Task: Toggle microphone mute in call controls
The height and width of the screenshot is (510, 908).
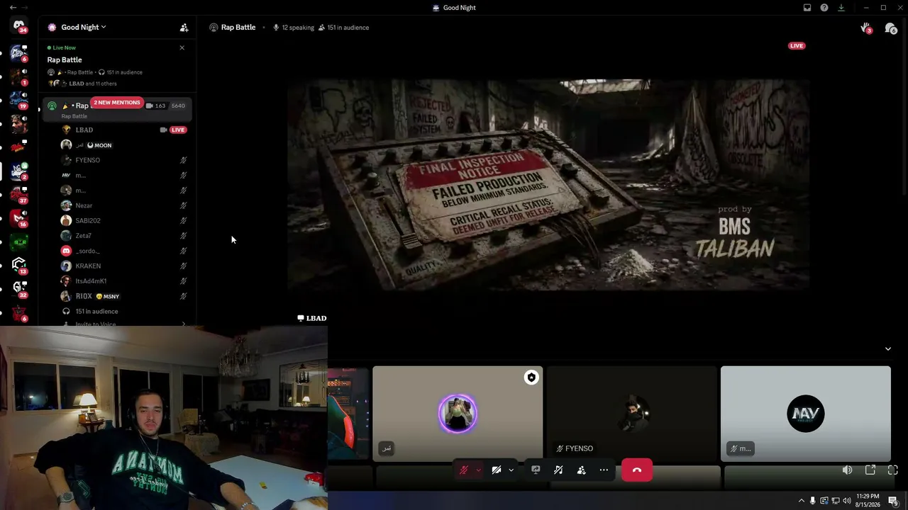Action: [464, 470]
